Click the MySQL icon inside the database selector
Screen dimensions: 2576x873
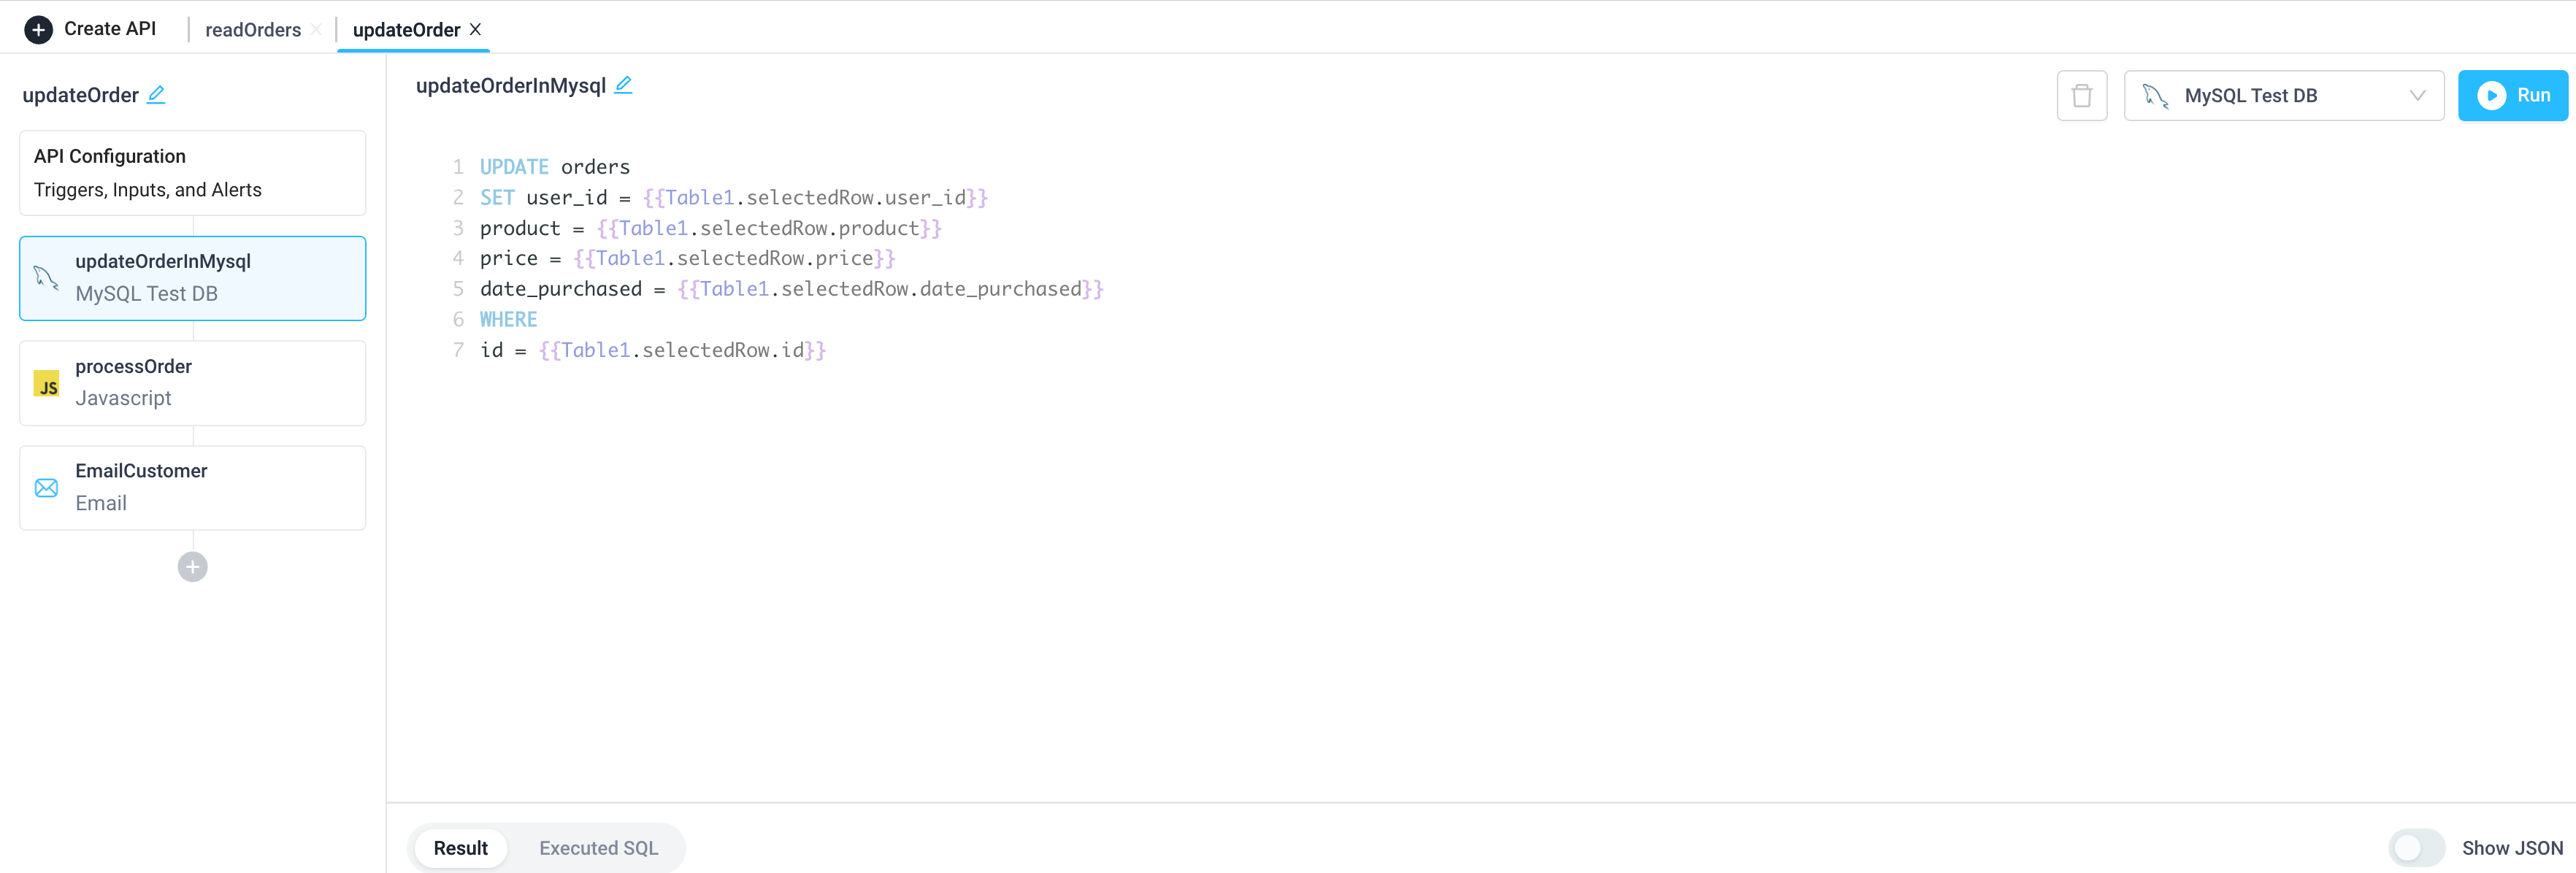[2157, 95]
